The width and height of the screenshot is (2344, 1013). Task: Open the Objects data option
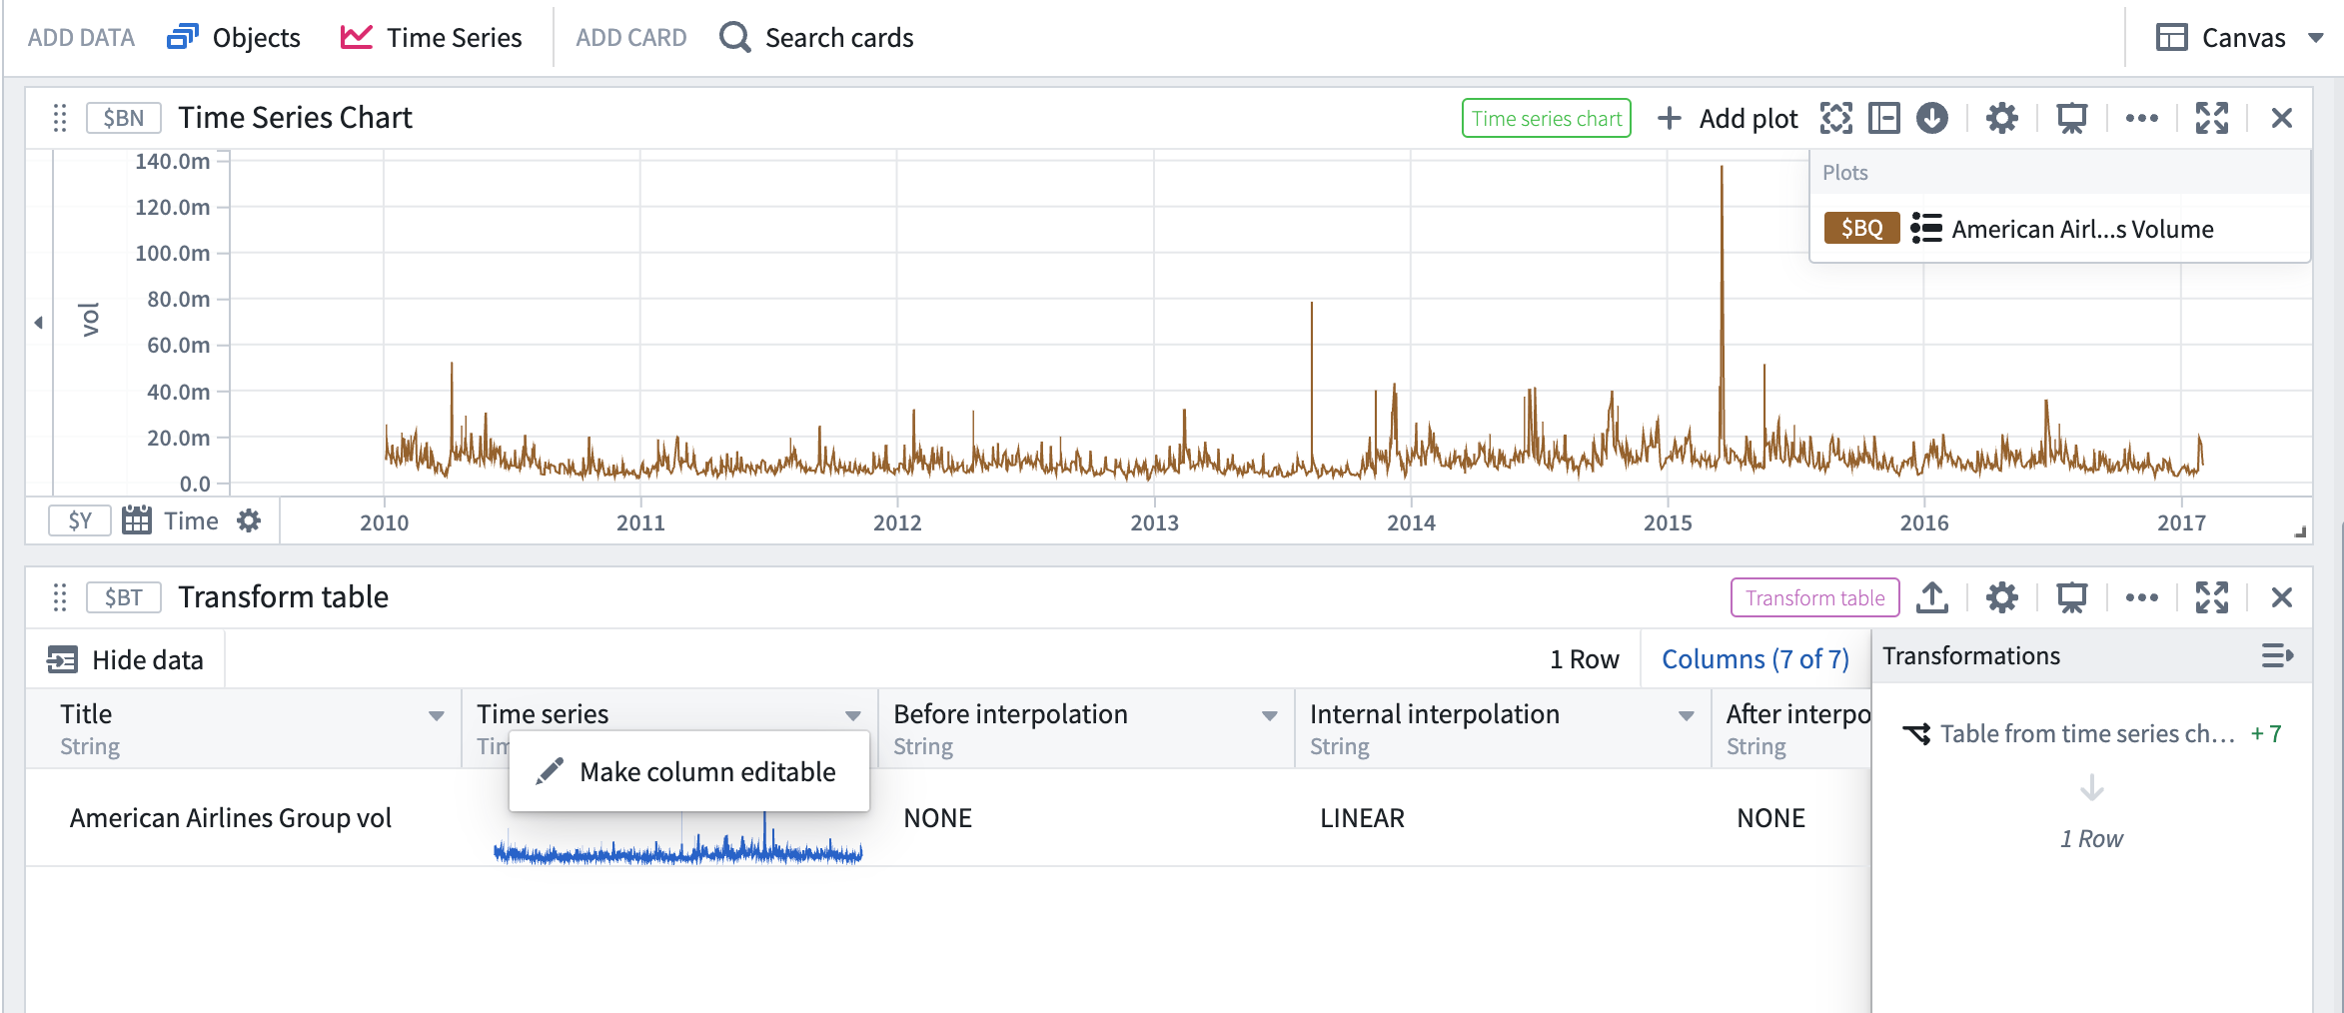[x=234, y=38]
